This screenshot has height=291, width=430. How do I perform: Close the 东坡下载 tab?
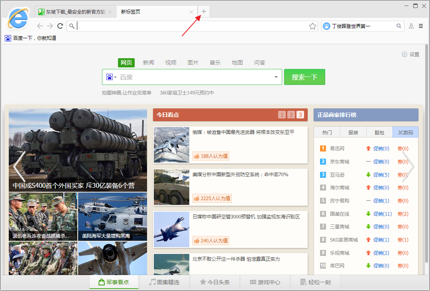(x=110, y=12)
